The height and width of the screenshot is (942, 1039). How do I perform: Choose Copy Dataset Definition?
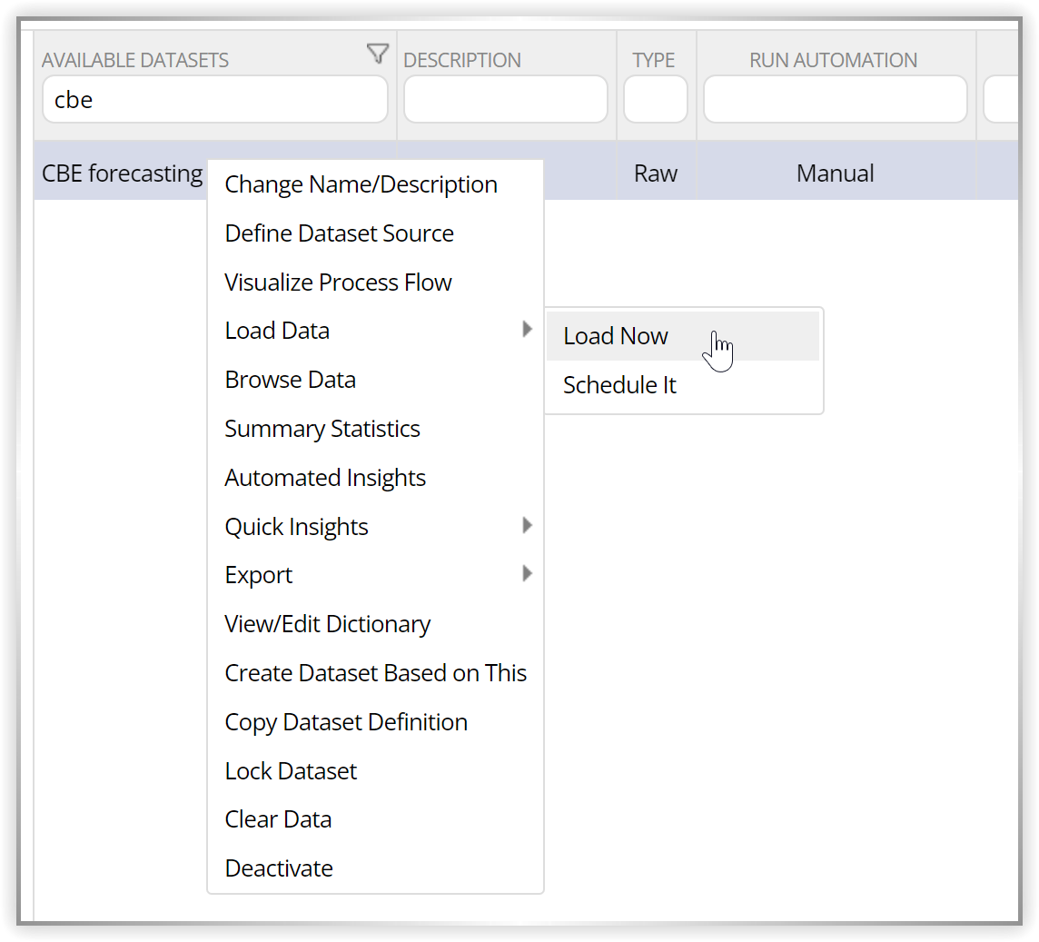tap(375, 722)
